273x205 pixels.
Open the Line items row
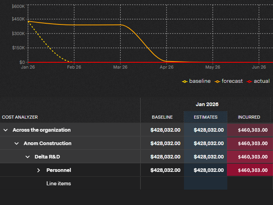(58, 183)
